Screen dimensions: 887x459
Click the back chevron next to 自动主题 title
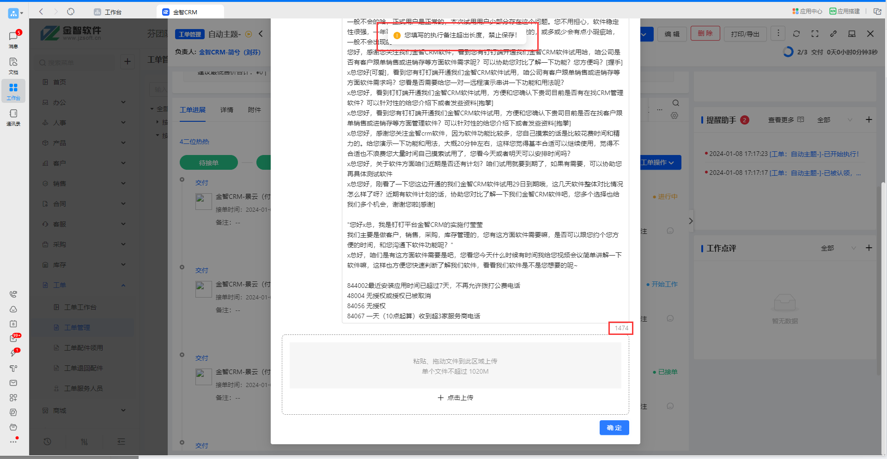(261, 34)
